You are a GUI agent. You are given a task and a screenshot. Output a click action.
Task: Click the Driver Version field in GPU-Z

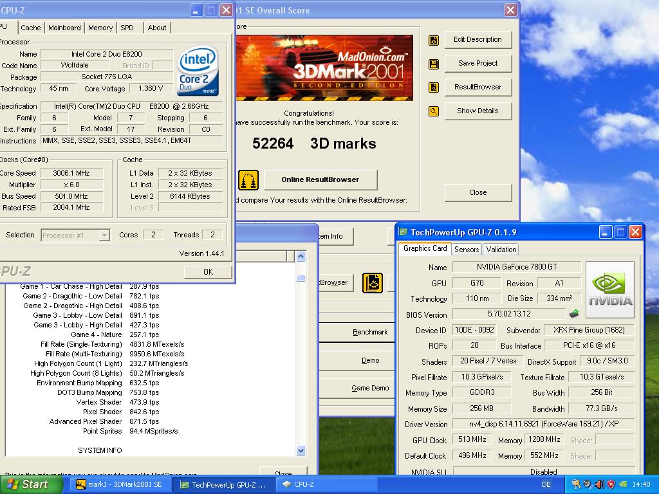[543, 424]
